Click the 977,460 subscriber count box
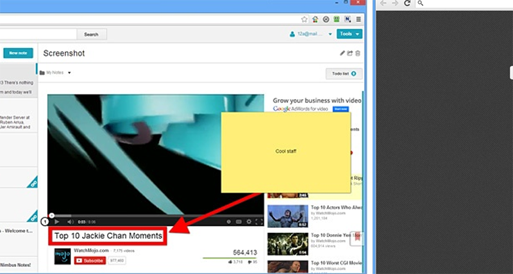Screen dimensions: 513x274 coord(117,261)
